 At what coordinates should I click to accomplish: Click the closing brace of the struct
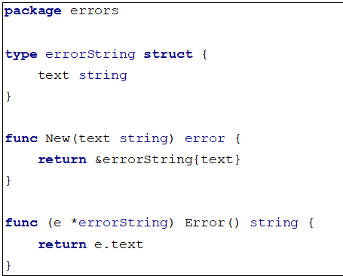pyautogui.click(x=8, y=96)
